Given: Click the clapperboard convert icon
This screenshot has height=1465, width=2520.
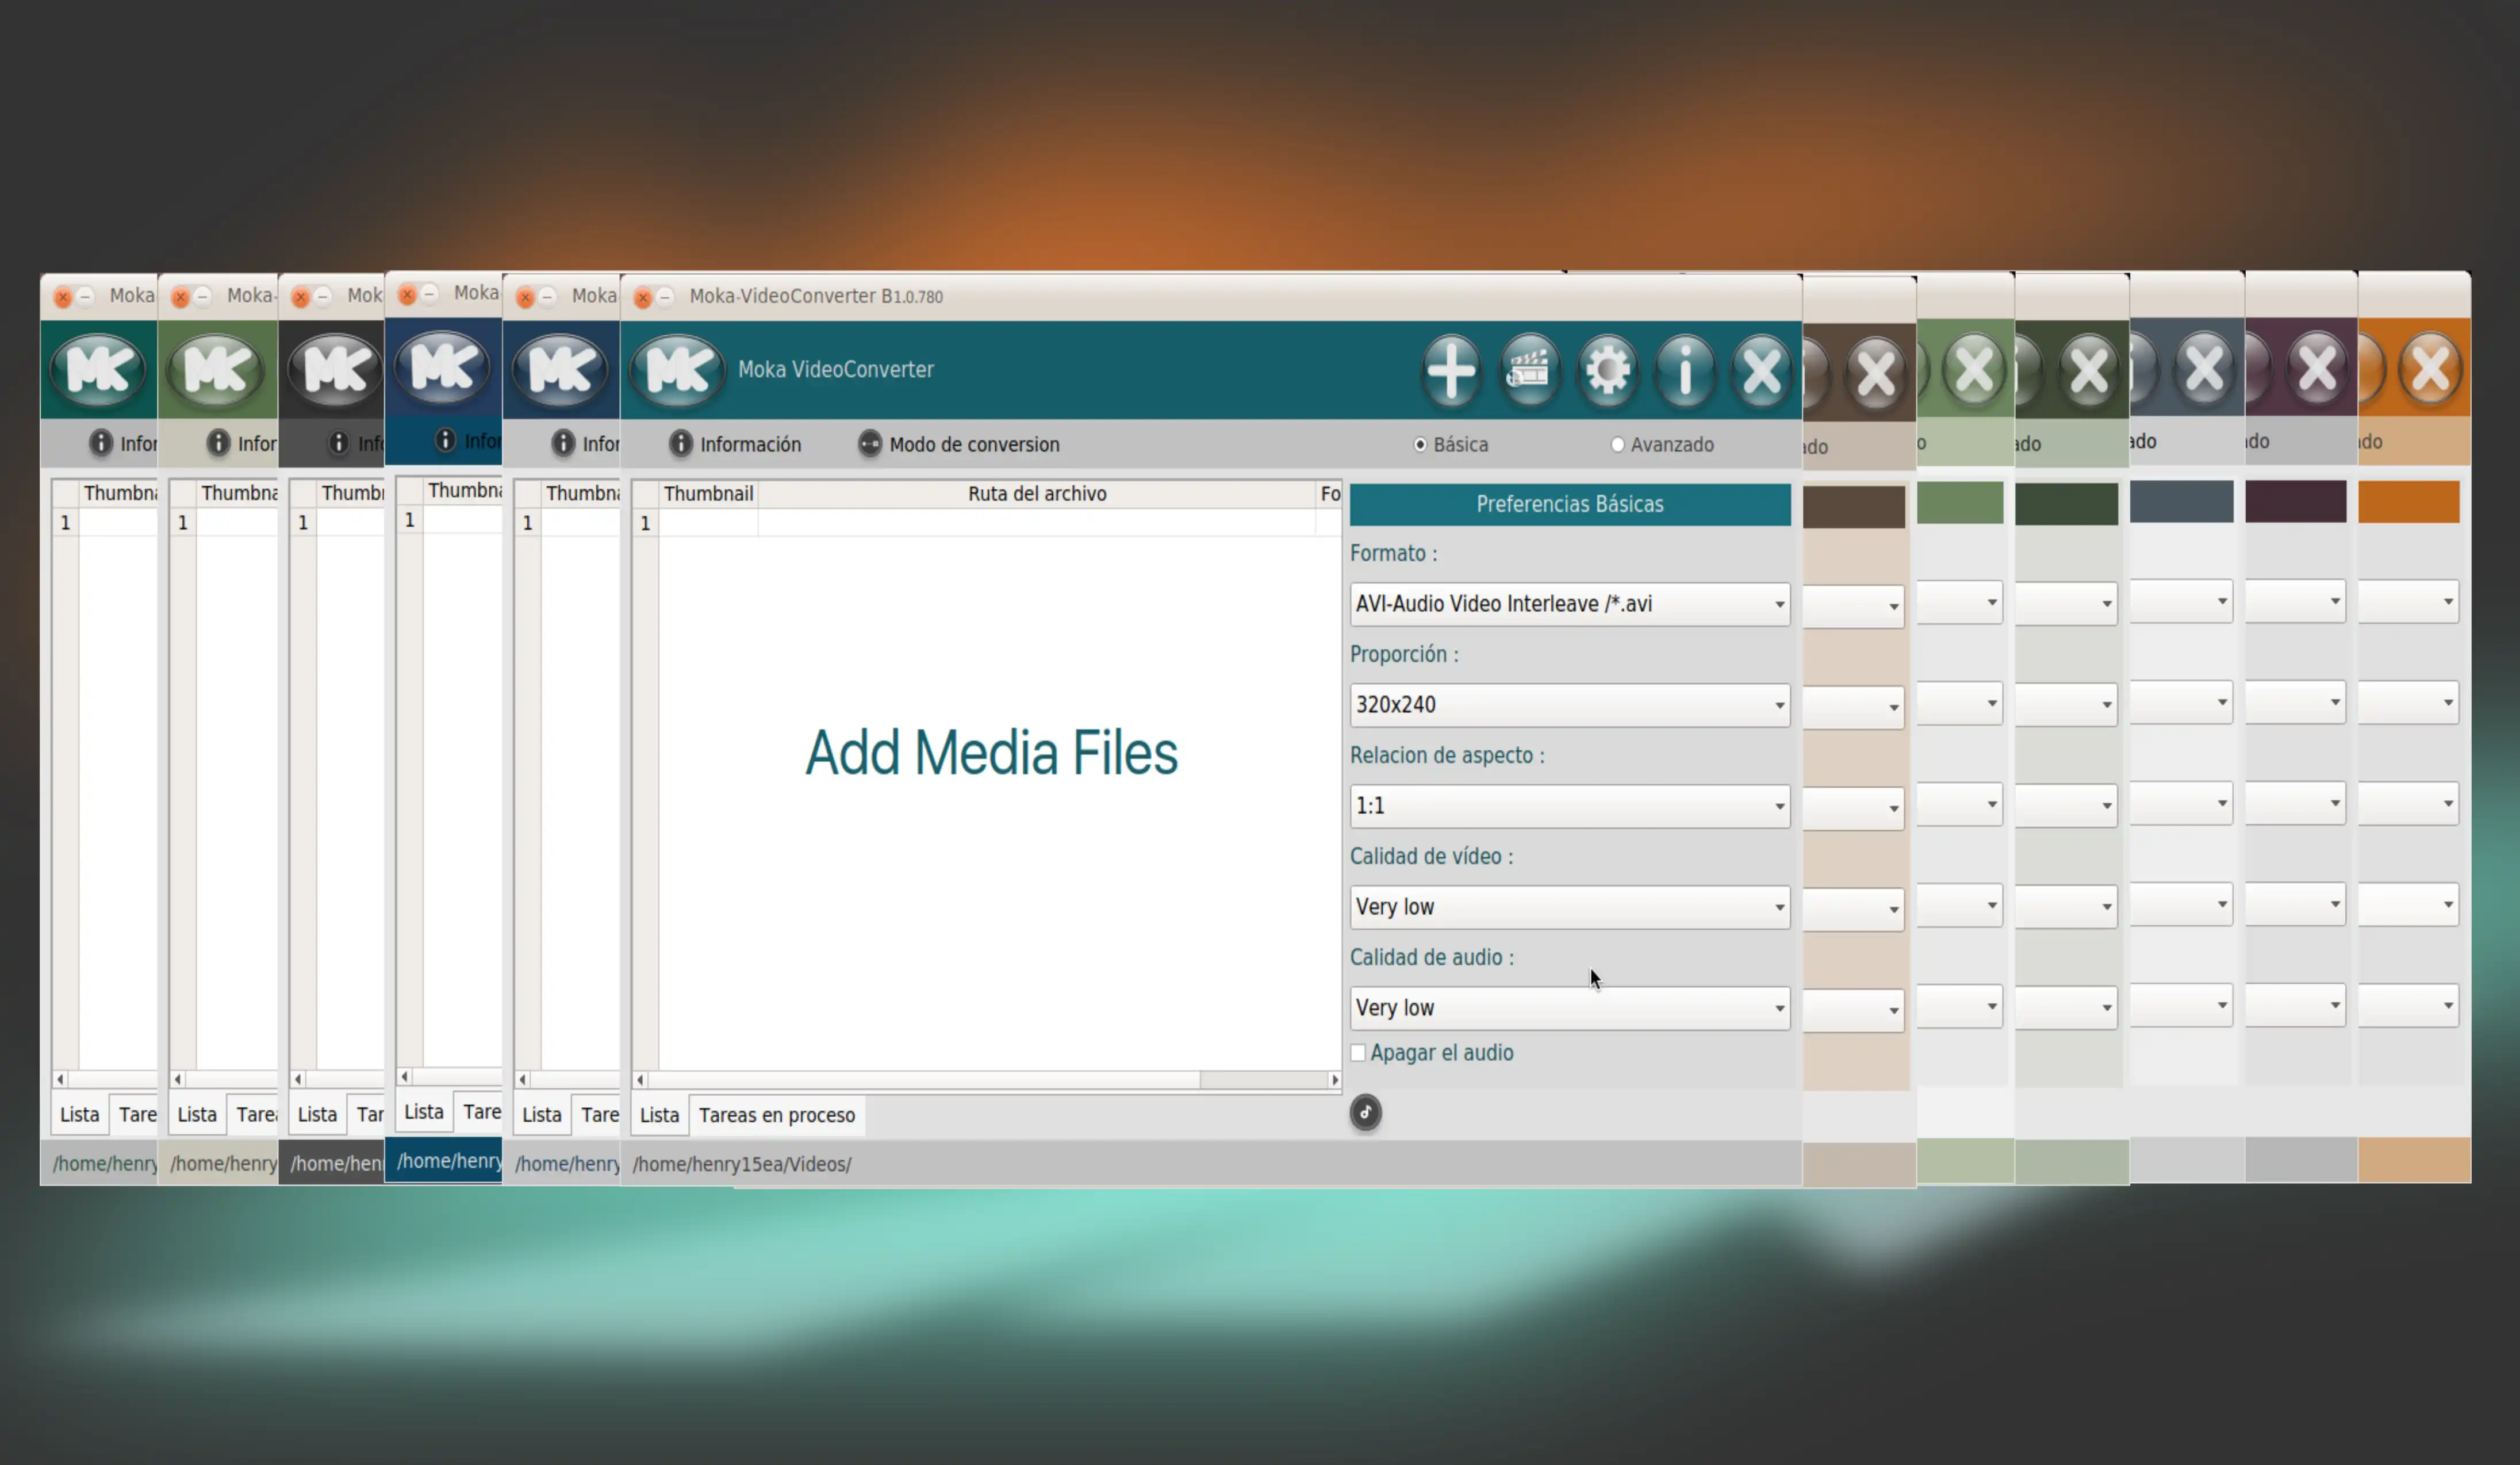Looking at the screenshot, I should [1529, 370].
